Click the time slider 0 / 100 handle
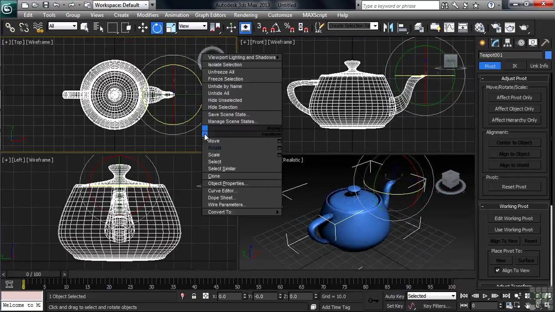This screenshot has height=312, width=555. tap(34, 274)
